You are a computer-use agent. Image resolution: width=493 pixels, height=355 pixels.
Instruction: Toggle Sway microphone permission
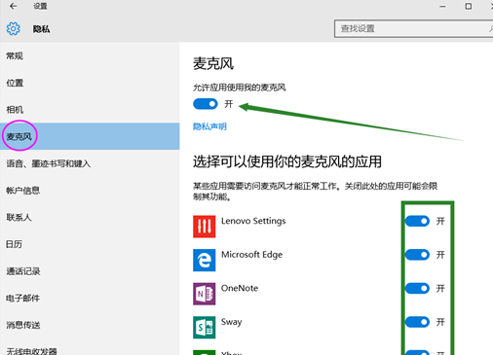pyautogui.click(x=417, y=322)
